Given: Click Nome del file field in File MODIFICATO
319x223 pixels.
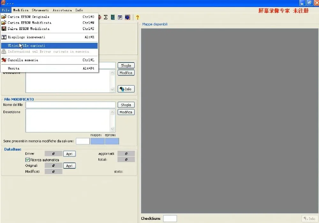Looking at the screenshot, I should coord(70,105).
